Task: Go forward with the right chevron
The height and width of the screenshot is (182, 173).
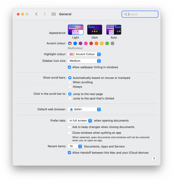Action: pos(45,14)
